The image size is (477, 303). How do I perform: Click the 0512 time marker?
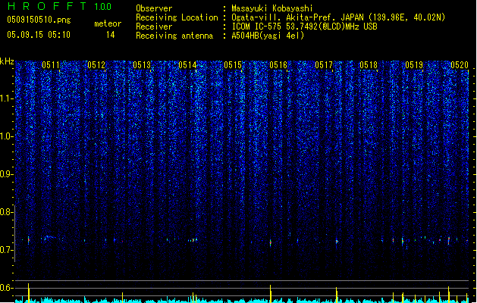click(96, 65)
